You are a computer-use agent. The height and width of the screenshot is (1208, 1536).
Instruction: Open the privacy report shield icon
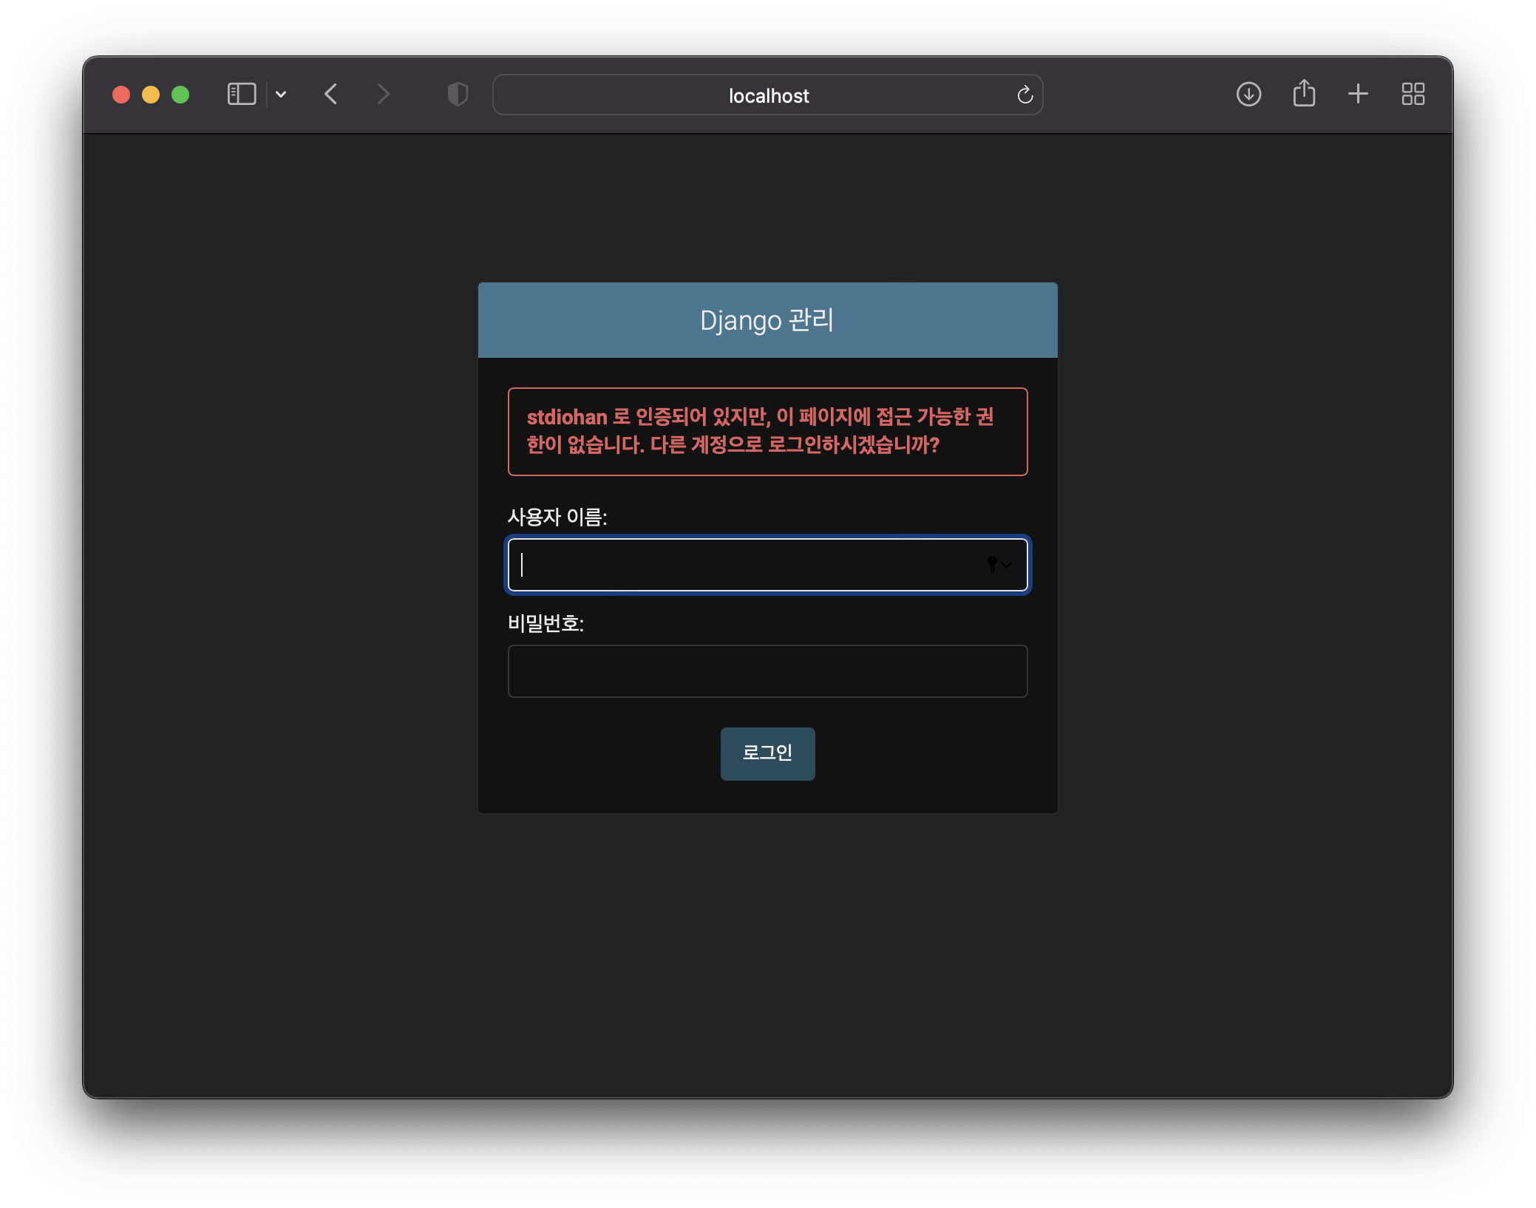click(458, 95)
